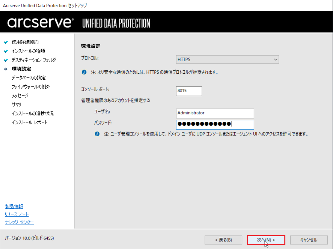The width and height of the screenshot is (333, 249).
Task: Click the 戻る(B) button
Action: (x=224, y=240)
